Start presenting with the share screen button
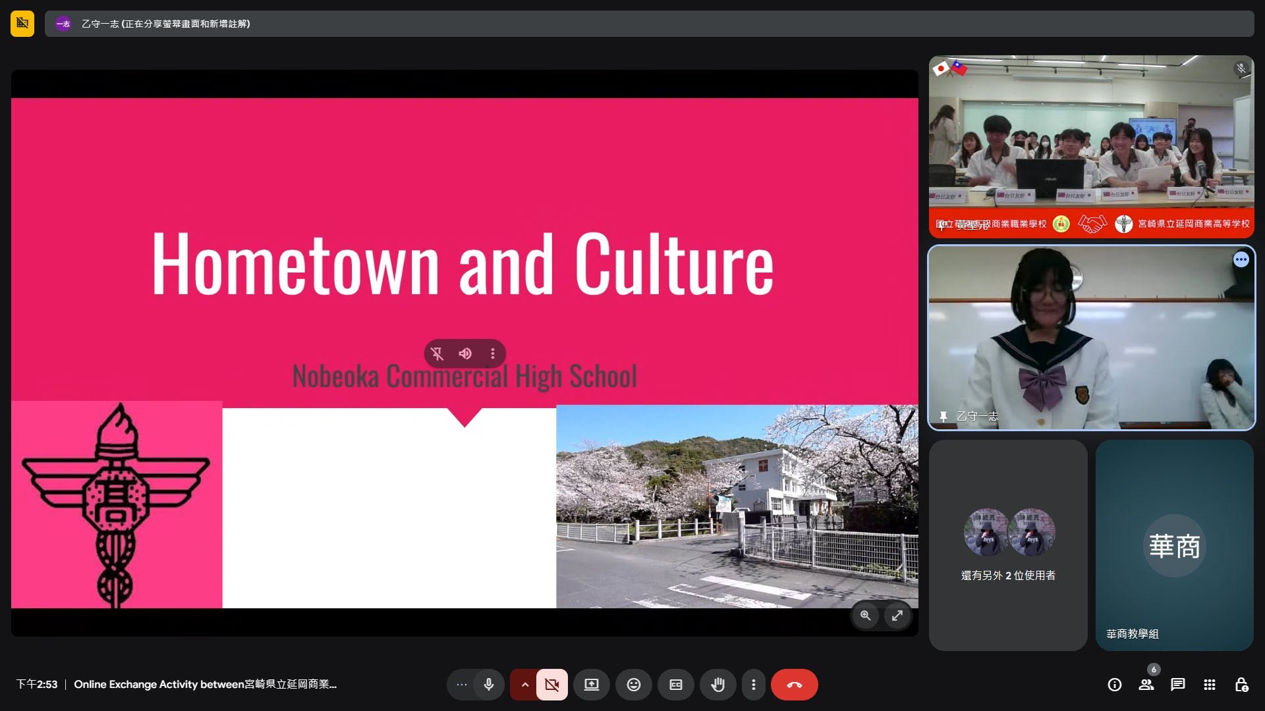Image resolution: width=1265 pixels, height=711 pixels. [x=592, y=685]
